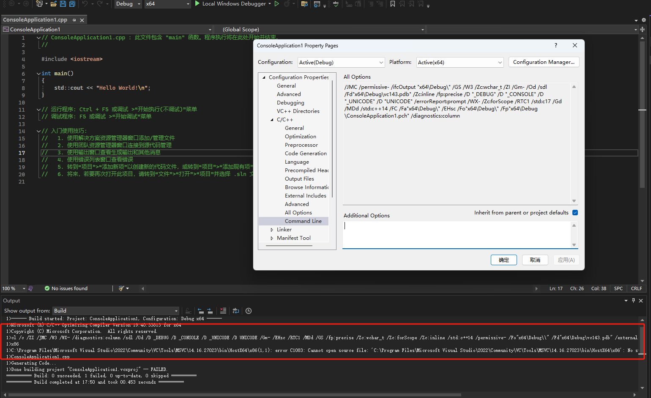Open the 100 % zoom level dropdown

14,288
